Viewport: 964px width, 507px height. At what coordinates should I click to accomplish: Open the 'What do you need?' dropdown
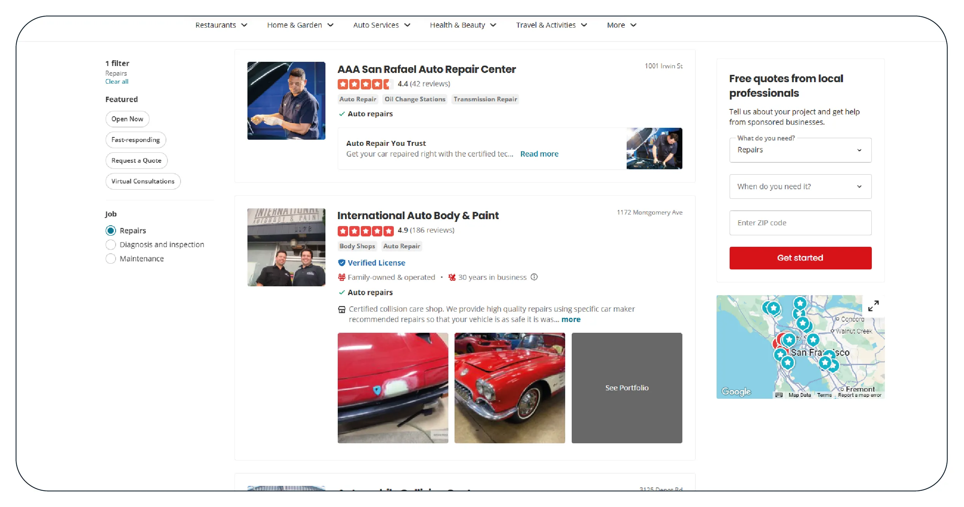click(x=800, y=150)
